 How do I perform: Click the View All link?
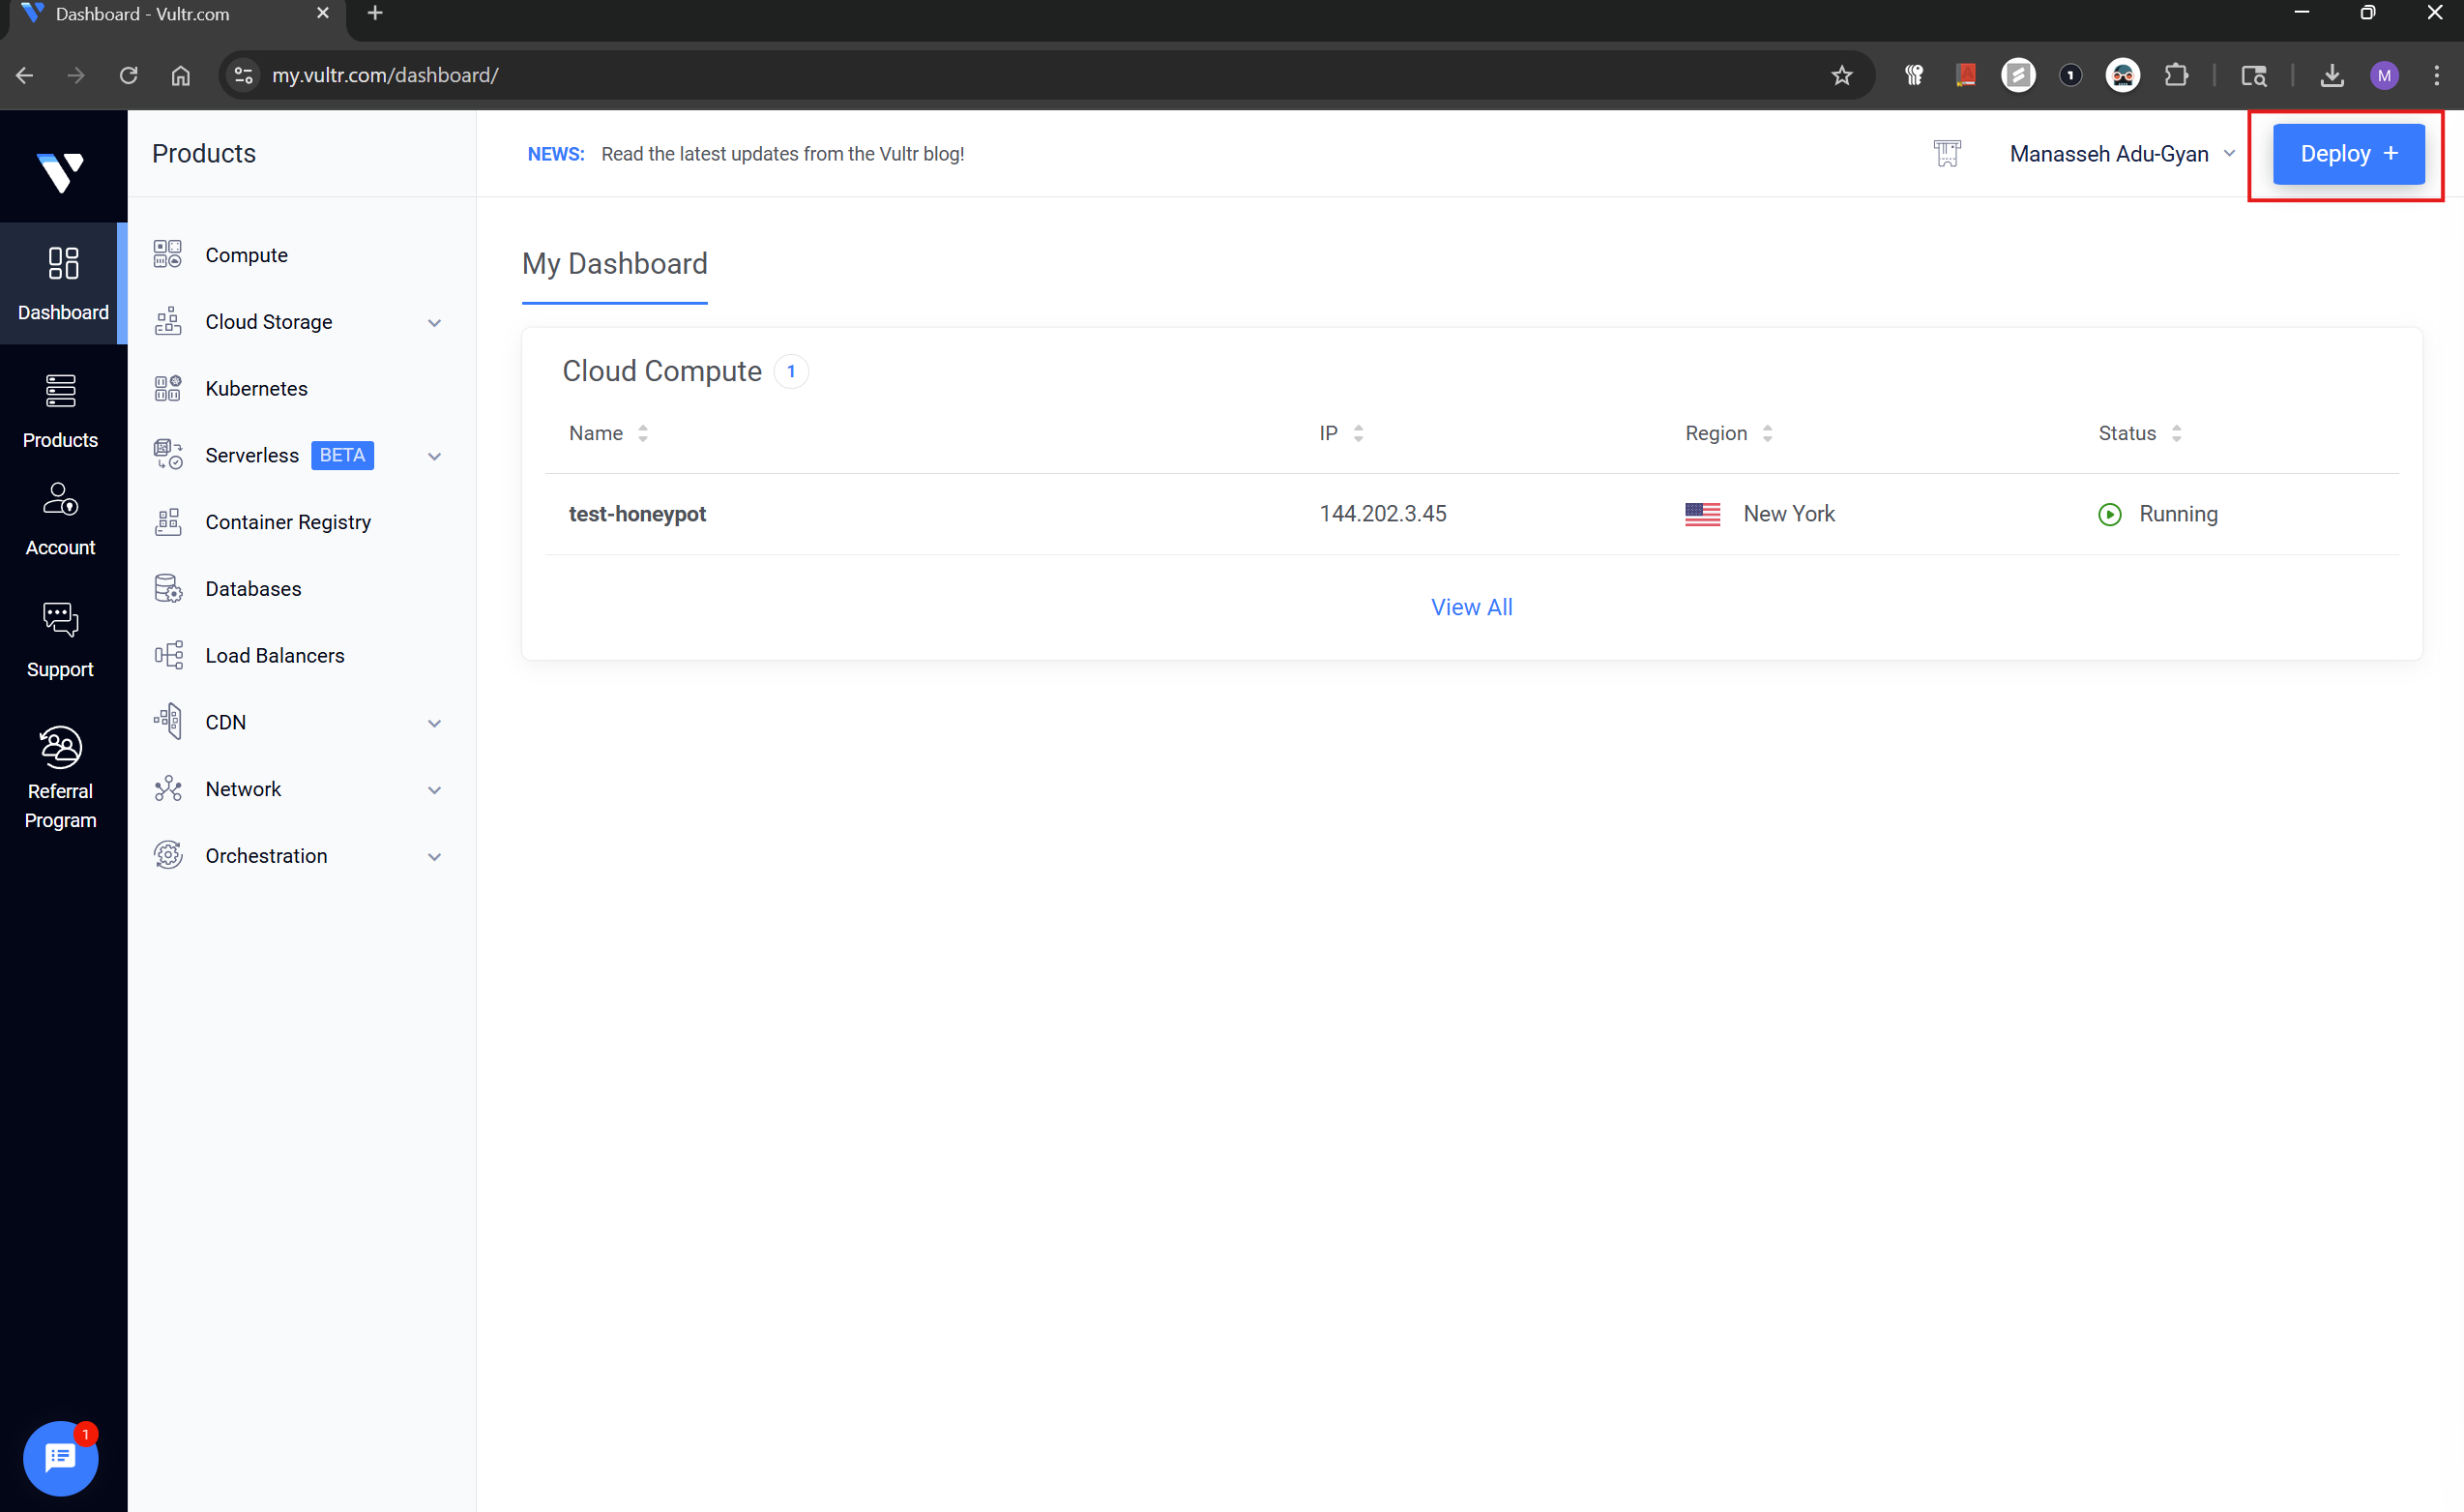[x=1471, y=608]
